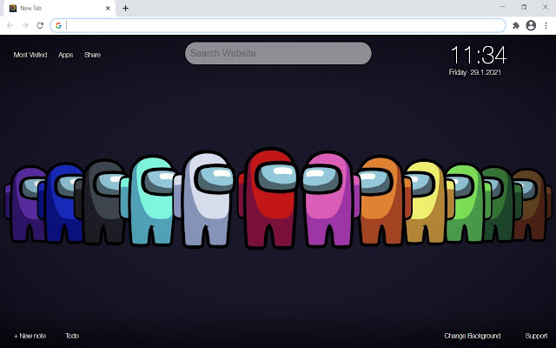This screenshot has width=556, height=348.
Task: Open the Todo list
Action: click(x=72, y=336)
